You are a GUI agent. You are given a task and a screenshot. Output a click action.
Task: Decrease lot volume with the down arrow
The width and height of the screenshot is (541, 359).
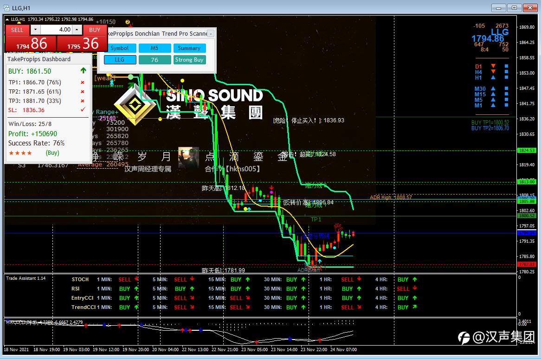(x=35, y=30)
